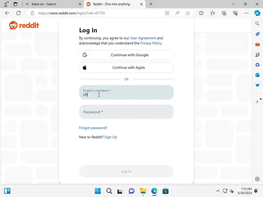Click the Log In submit button
The height and width of the screenshot is (197, 263).
pos(126,171)
